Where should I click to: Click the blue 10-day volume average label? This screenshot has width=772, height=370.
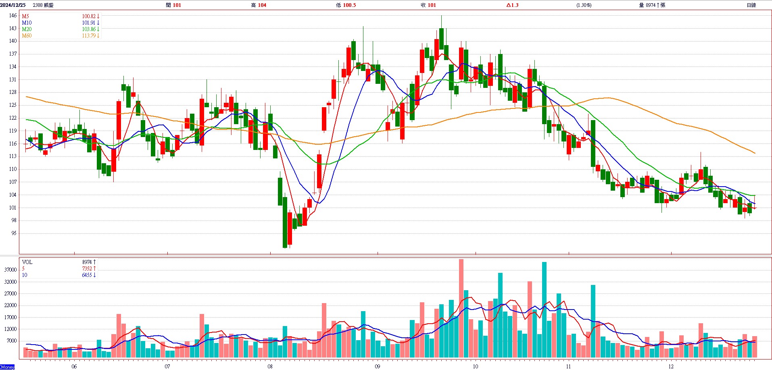(x=25, y=275)
